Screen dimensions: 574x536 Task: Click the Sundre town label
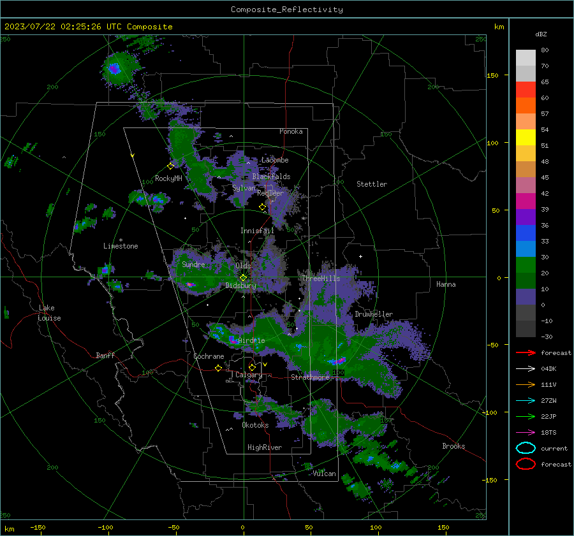pyautogui.click(x=193, y=264)
